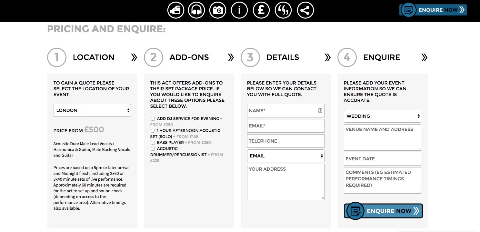Select the Acoustic Drummer/Percussionist checkbox
The width and height of the screenshot is (480, 232).
coord(153,149)
